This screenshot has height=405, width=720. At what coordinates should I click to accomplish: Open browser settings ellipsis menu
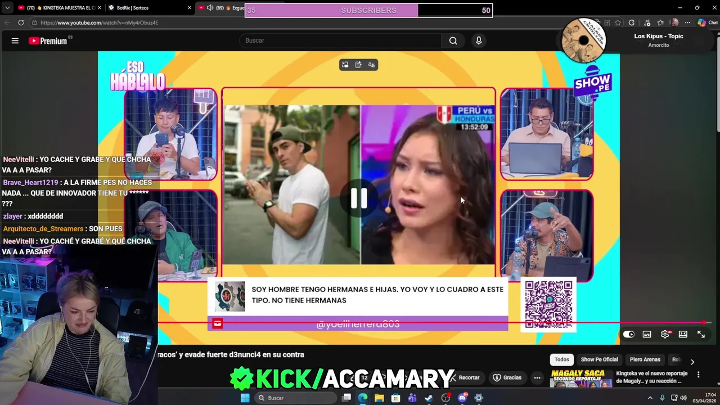(x=688, y=22)
